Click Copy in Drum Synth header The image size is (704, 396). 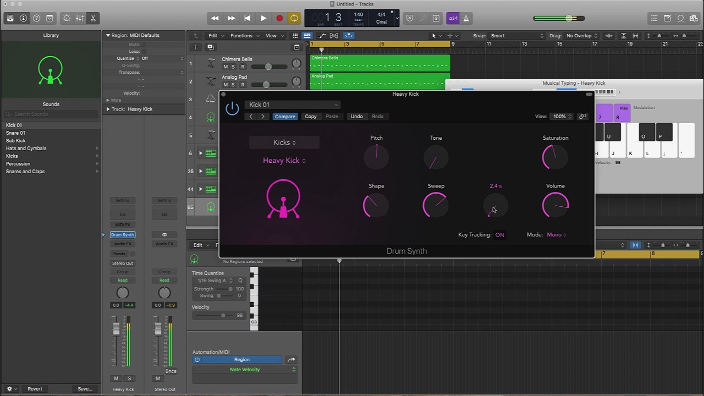311,117
